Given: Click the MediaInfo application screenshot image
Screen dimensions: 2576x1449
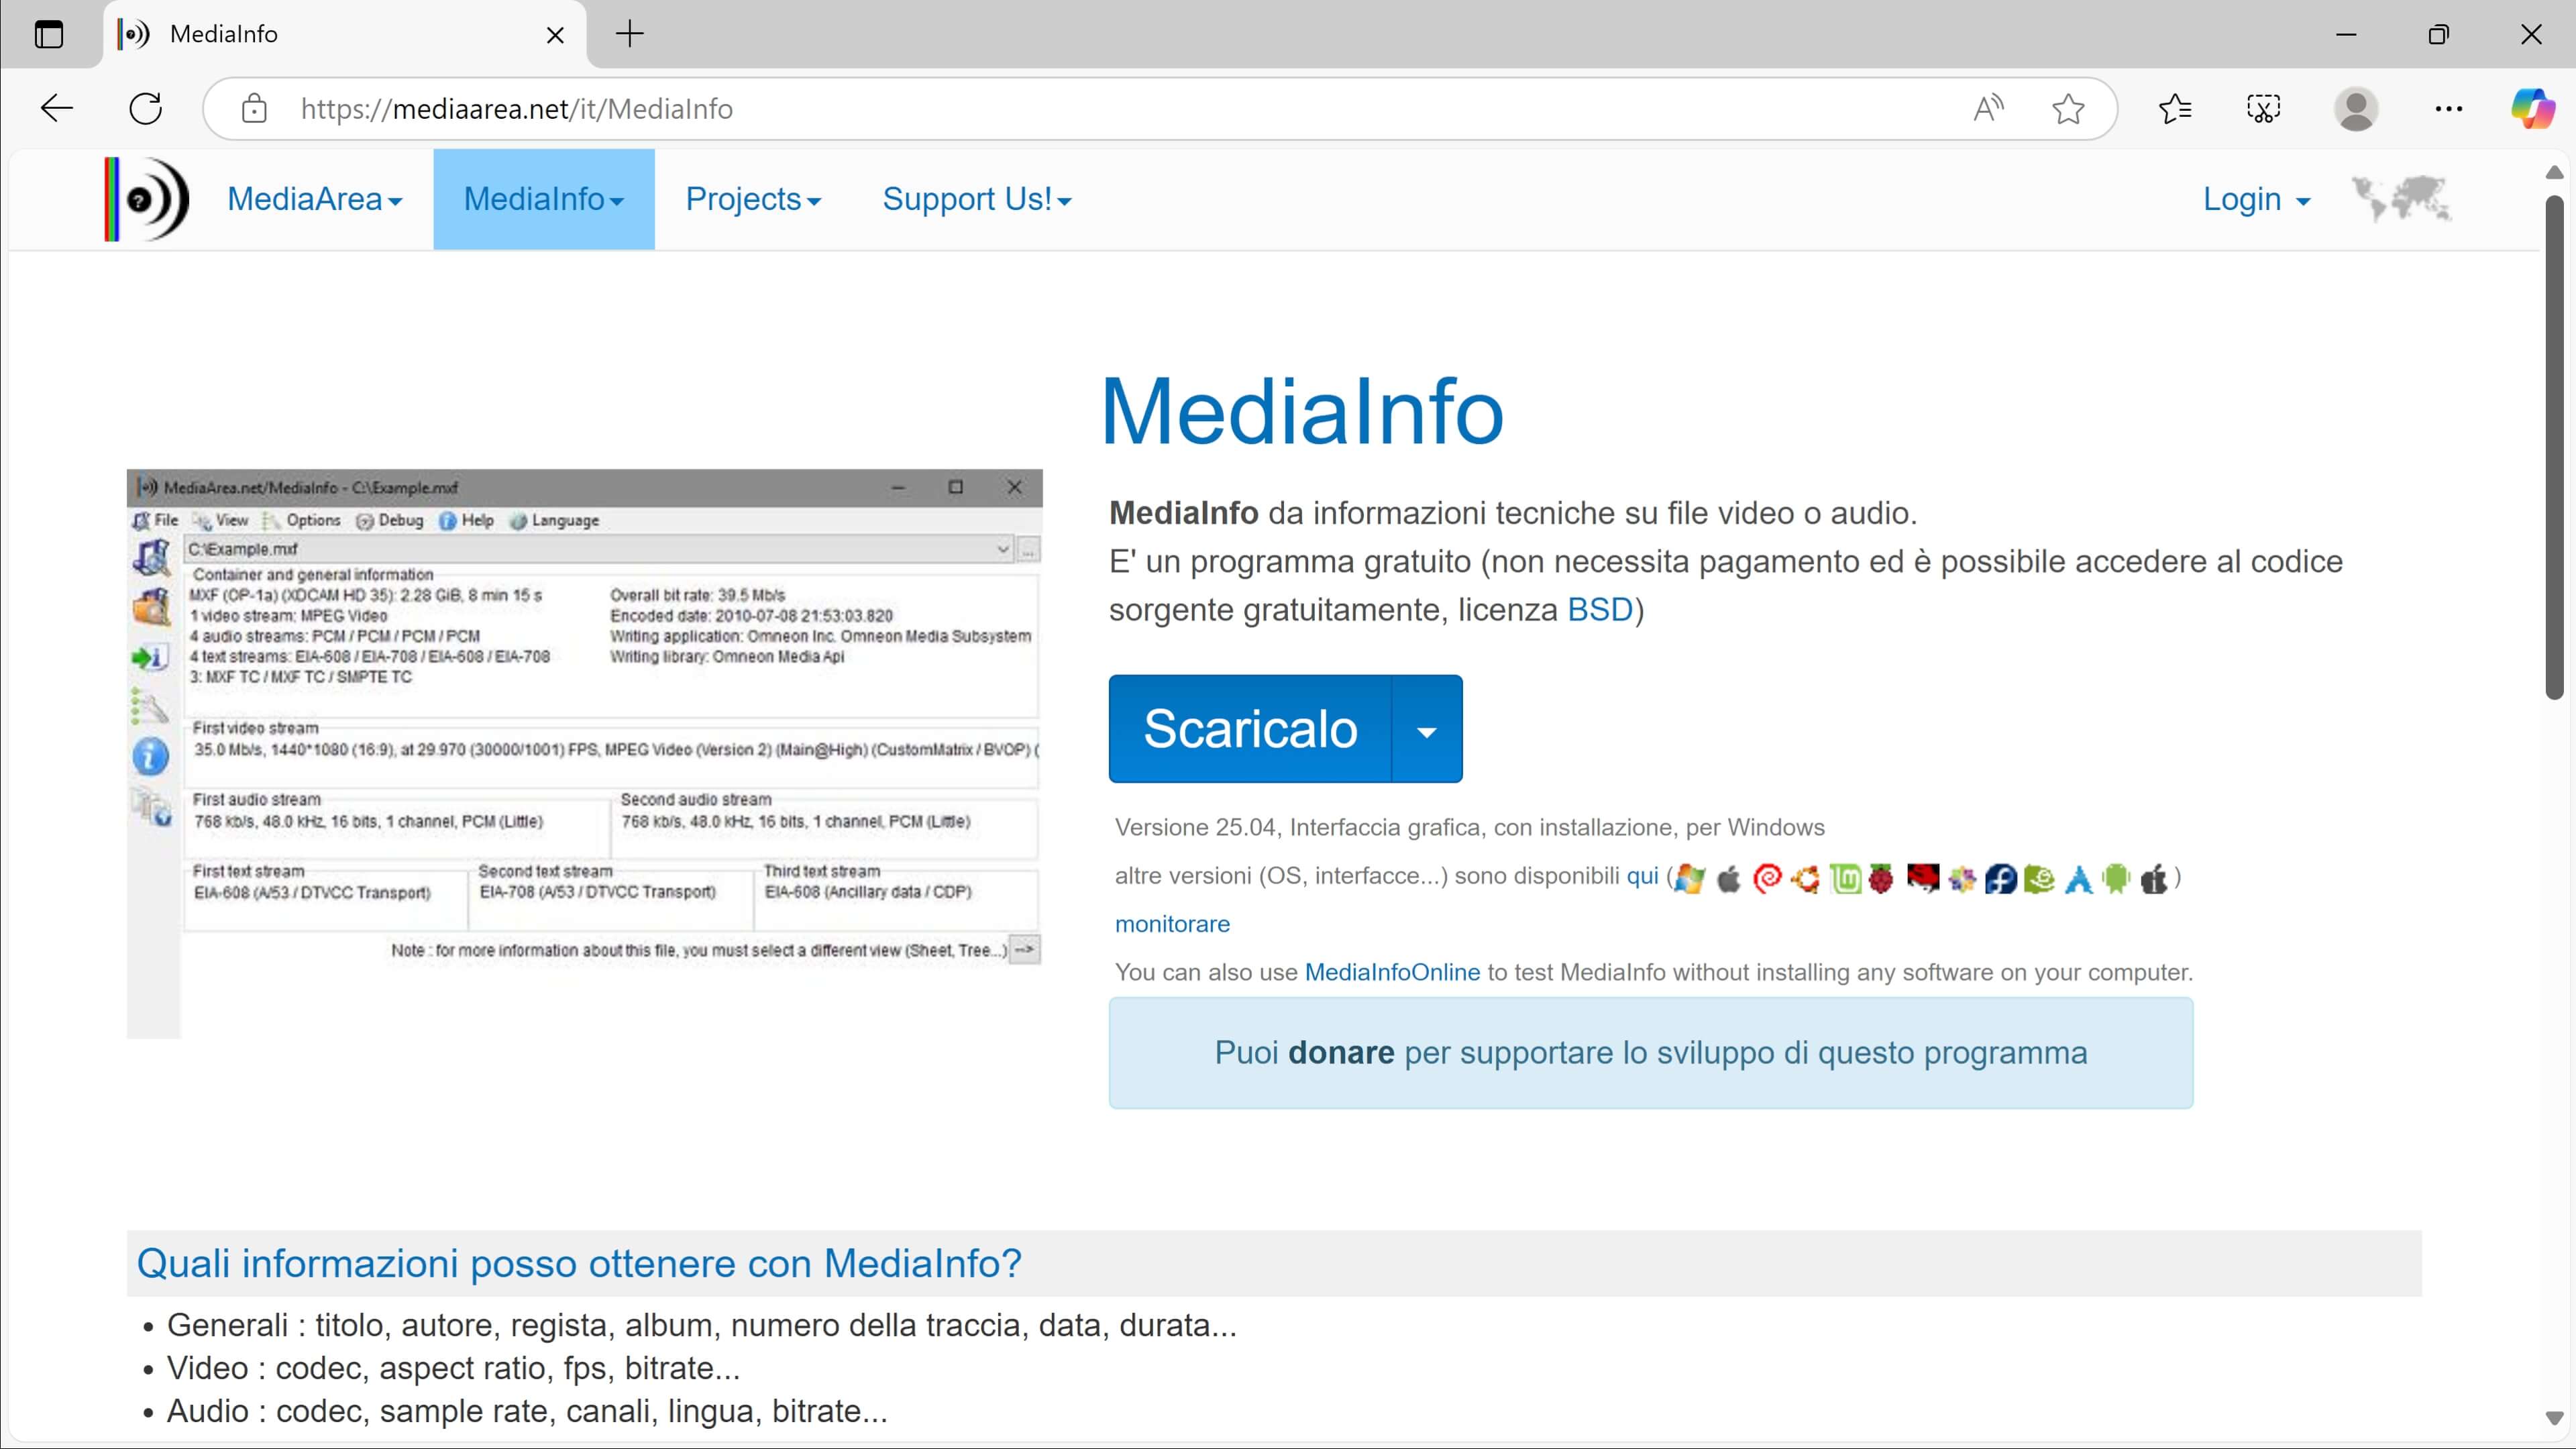Looking at the screenshot, I should (x=584, y=753).
